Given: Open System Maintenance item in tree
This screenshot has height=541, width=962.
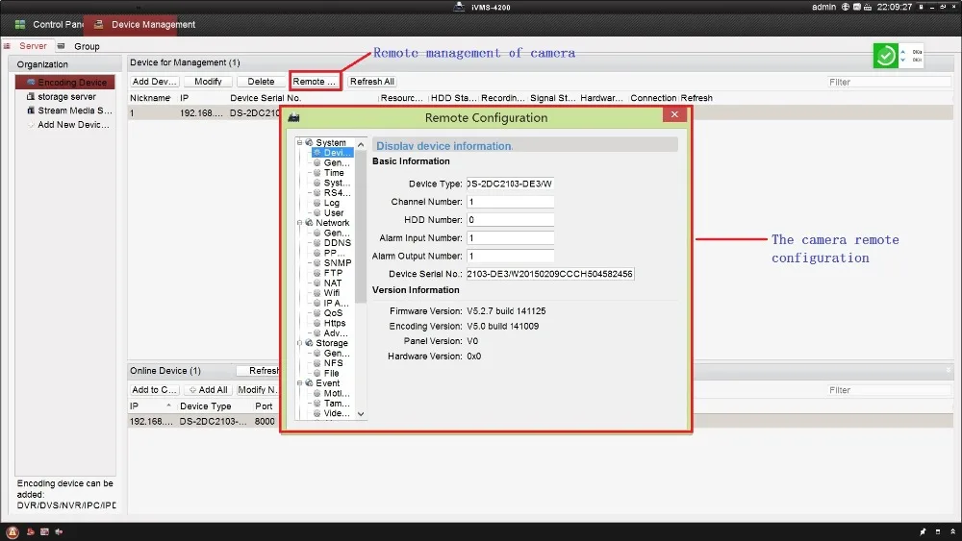Looking at the screenshot, I should point(332,183).
